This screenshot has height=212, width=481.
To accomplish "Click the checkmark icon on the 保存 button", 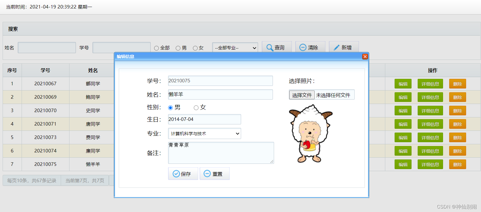I will point(176,174).
